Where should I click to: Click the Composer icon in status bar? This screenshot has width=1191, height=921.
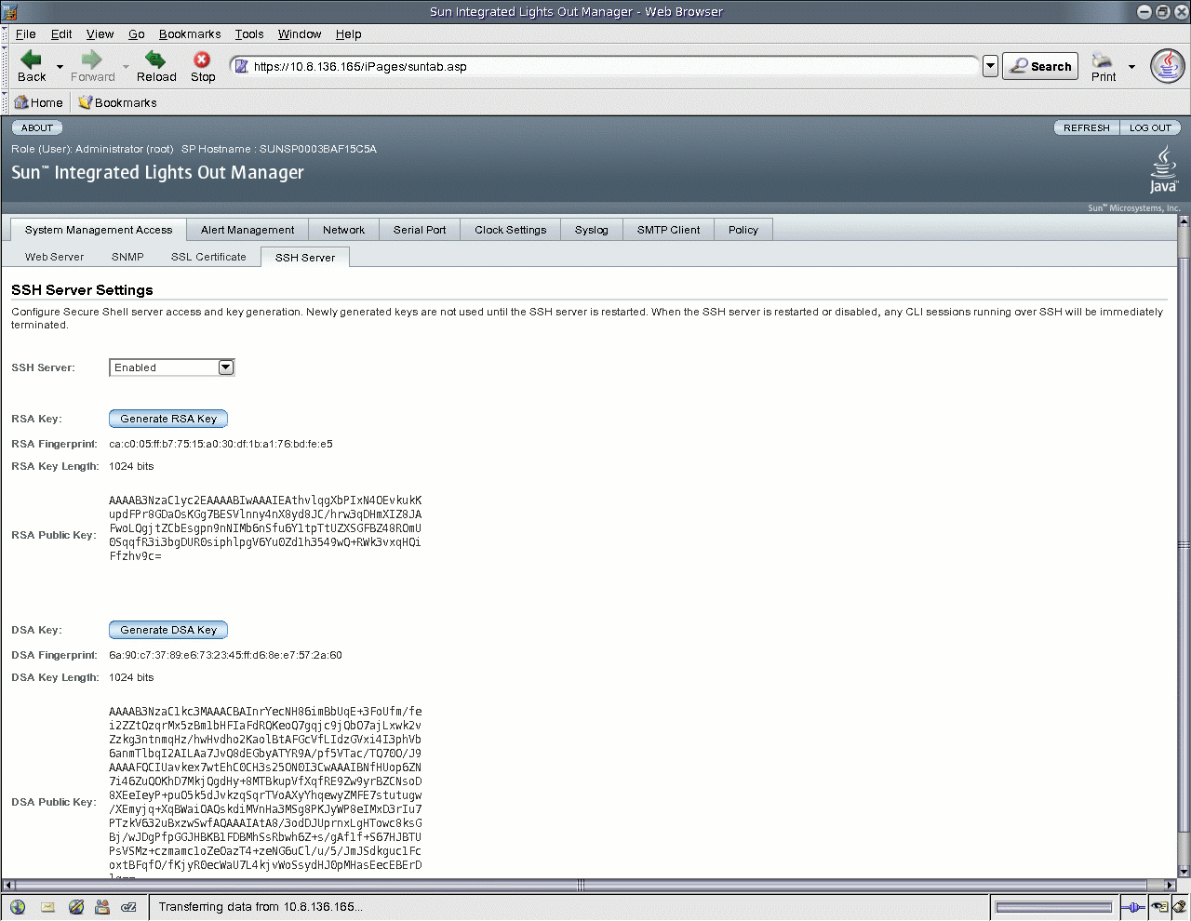[x=76, y=907]
